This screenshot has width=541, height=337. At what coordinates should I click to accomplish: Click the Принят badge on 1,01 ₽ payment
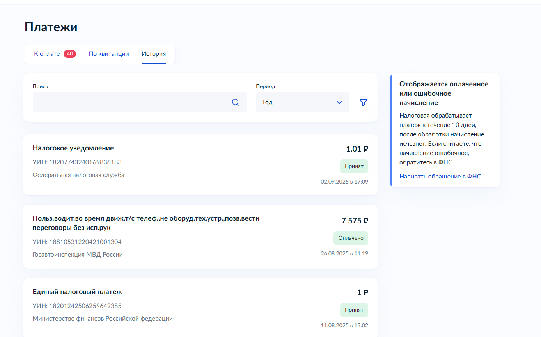coord(354,166)
